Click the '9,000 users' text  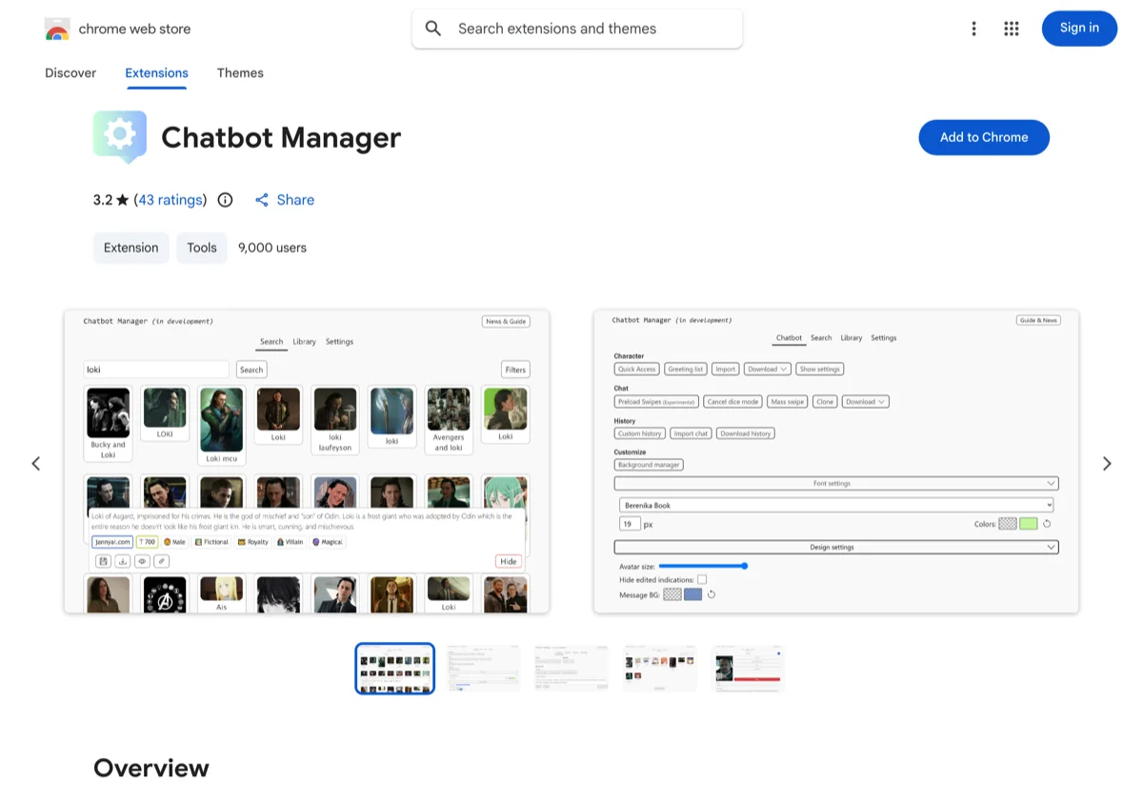coord(272,248)
